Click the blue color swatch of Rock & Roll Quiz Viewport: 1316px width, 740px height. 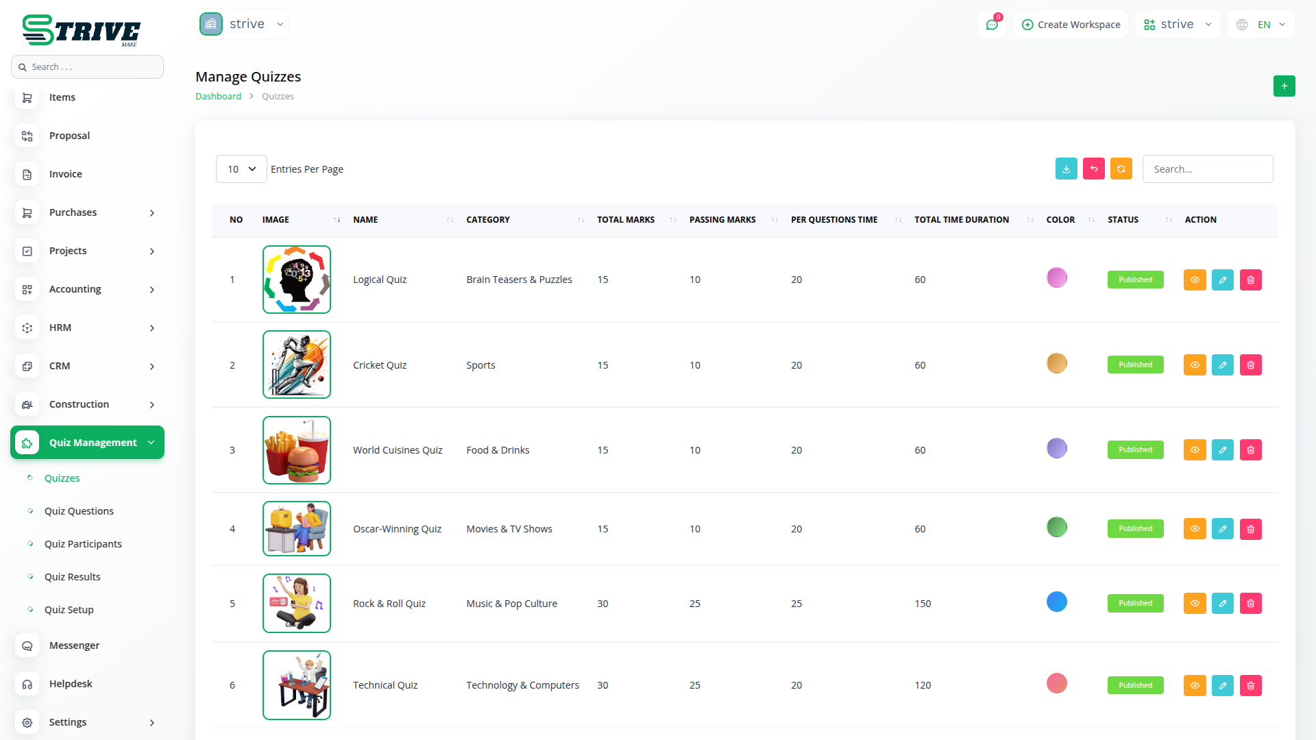pos(1056,602)
